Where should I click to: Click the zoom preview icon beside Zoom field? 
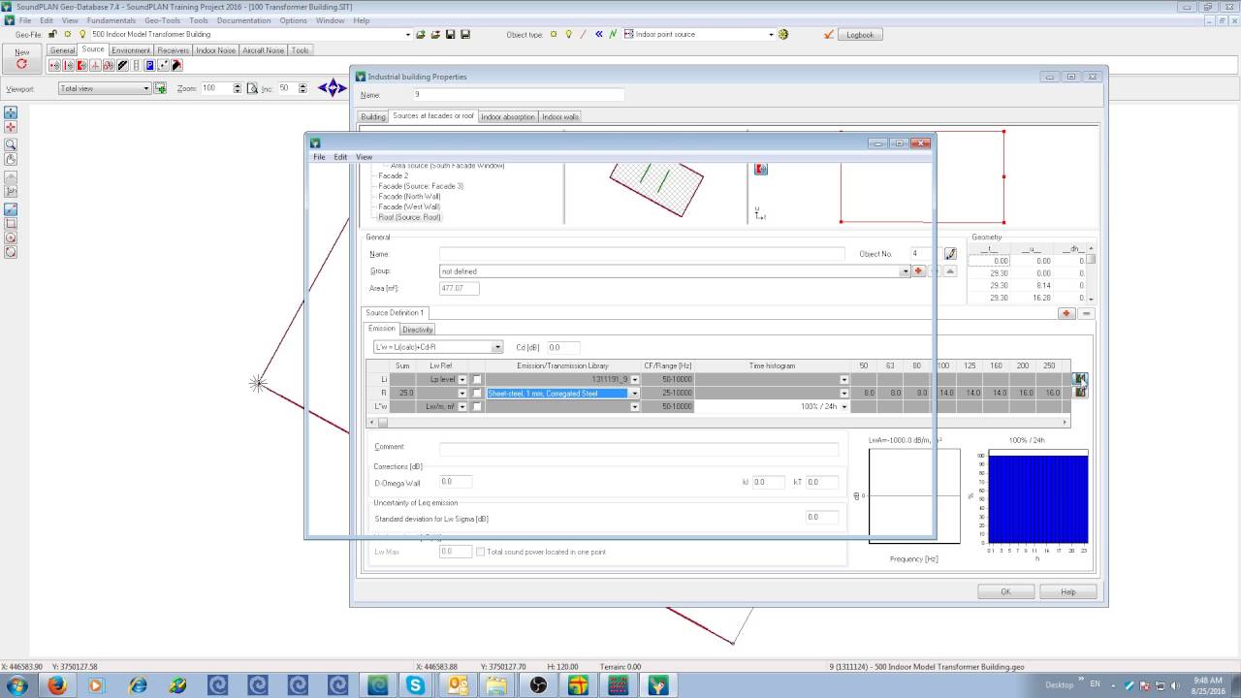(252, 88)
